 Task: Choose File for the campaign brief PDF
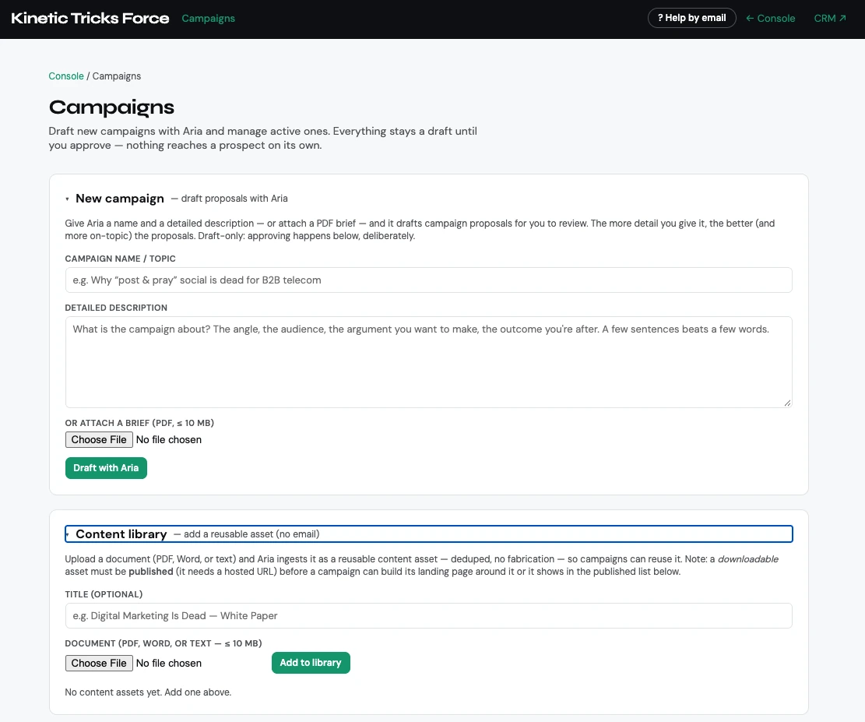point(99,439)
